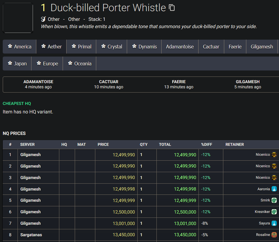Select the America region tab
The image size is (279, 242).
19,47
